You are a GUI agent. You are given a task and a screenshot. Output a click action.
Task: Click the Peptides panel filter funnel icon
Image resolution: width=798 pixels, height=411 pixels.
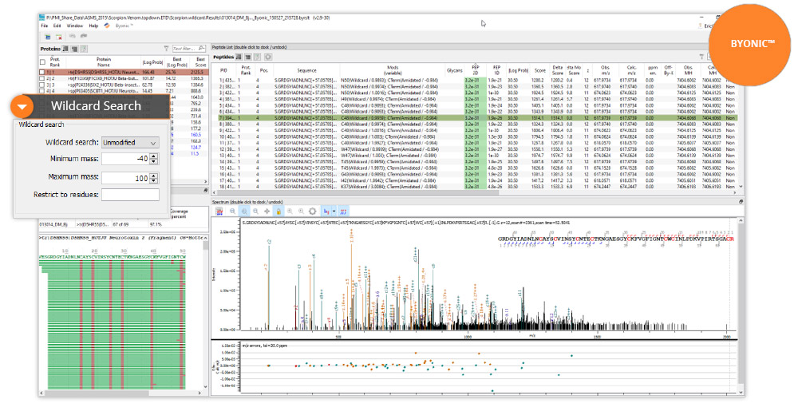[x=701, y=57]
